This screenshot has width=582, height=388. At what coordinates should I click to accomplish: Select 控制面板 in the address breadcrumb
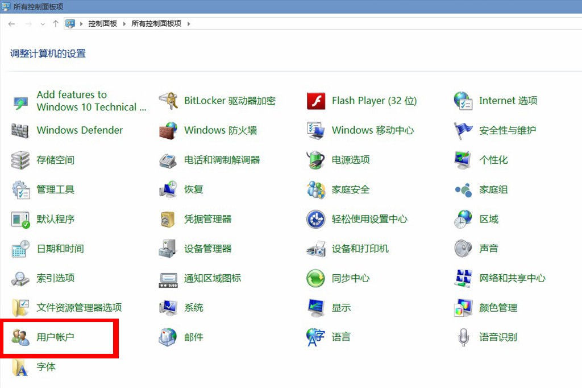(x=102, y=24)
